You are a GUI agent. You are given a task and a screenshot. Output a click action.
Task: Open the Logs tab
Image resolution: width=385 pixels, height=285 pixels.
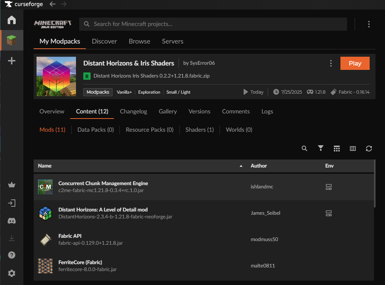pos(267,111)
